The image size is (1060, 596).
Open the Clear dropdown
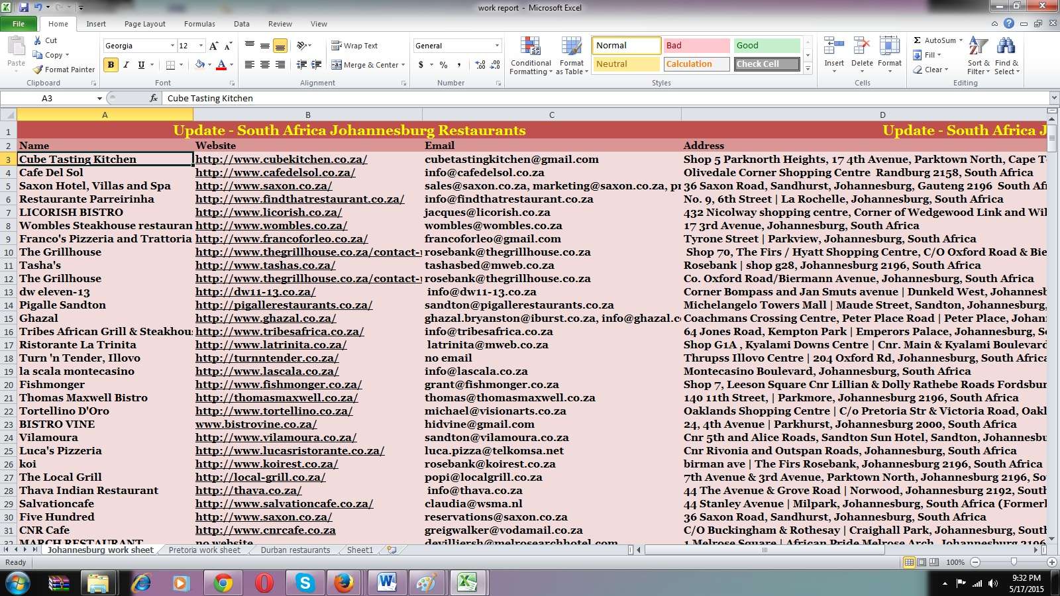click(x=931, y=70)
